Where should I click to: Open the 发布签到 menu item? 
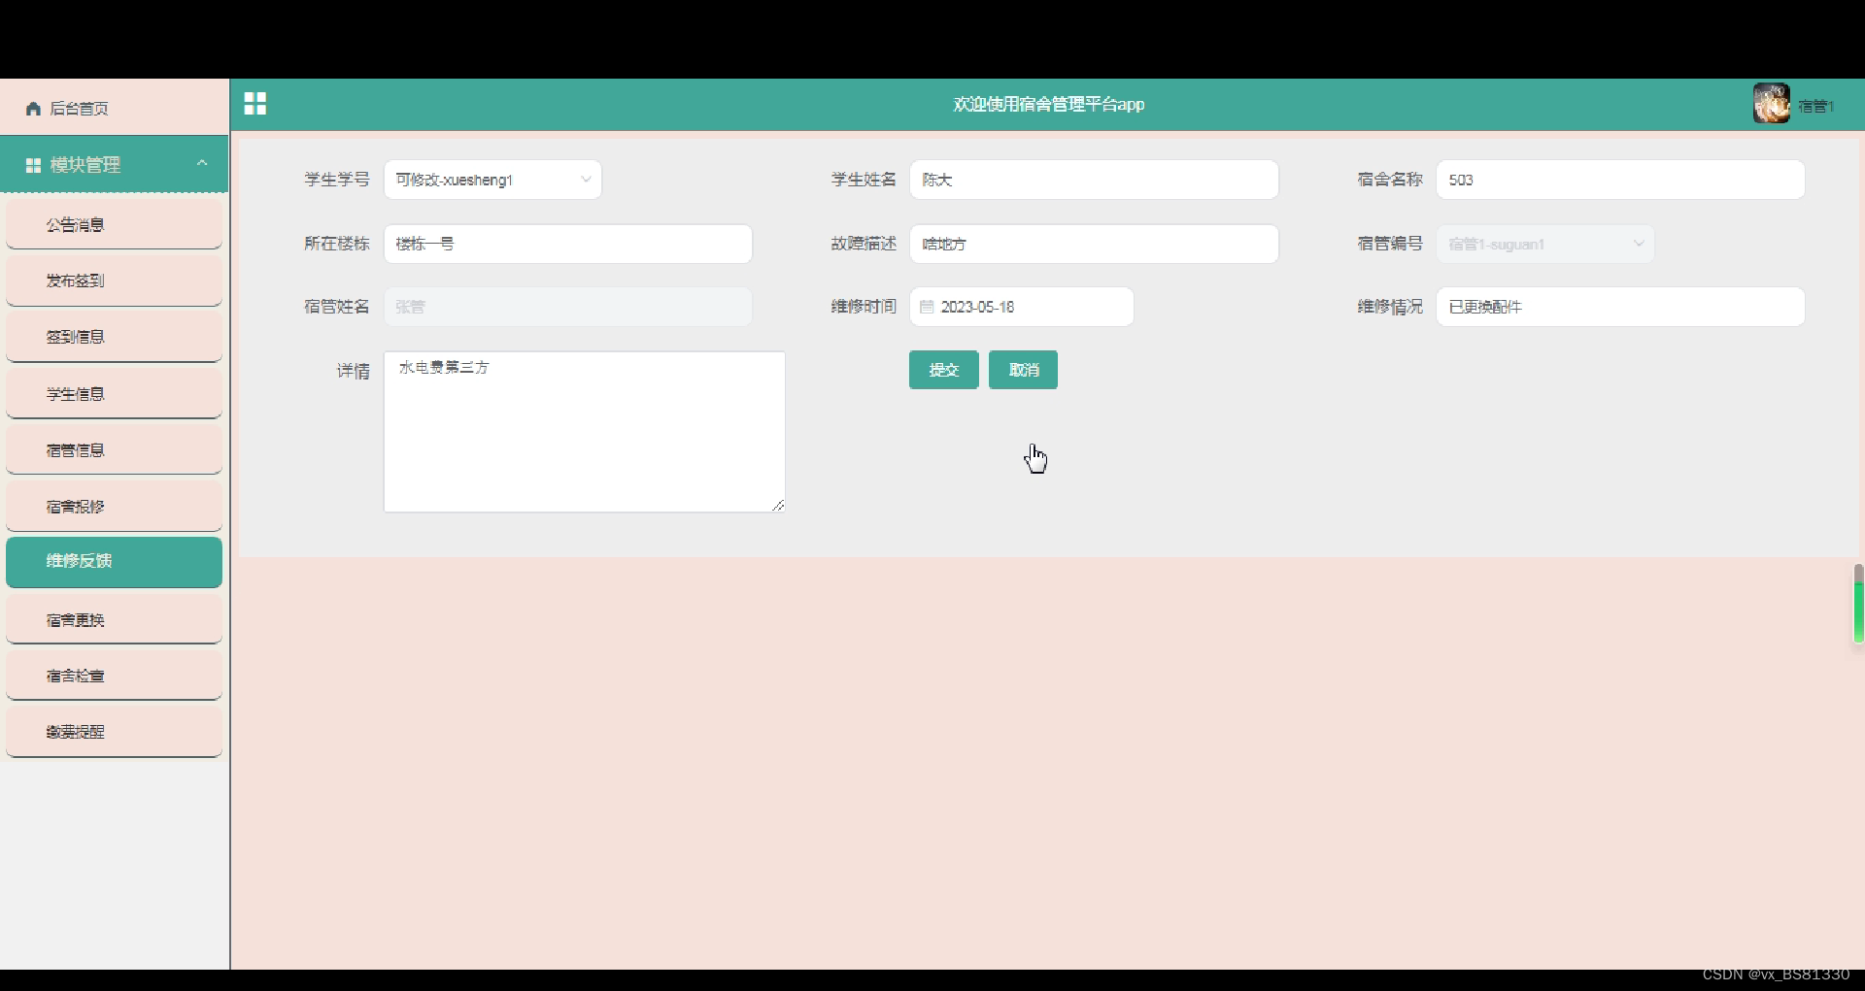coord(115,281)
